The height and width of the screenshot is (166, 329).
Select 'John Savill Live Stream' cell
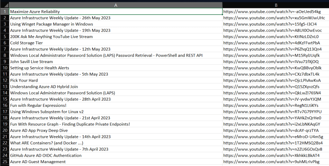click(x=32, y=61)
